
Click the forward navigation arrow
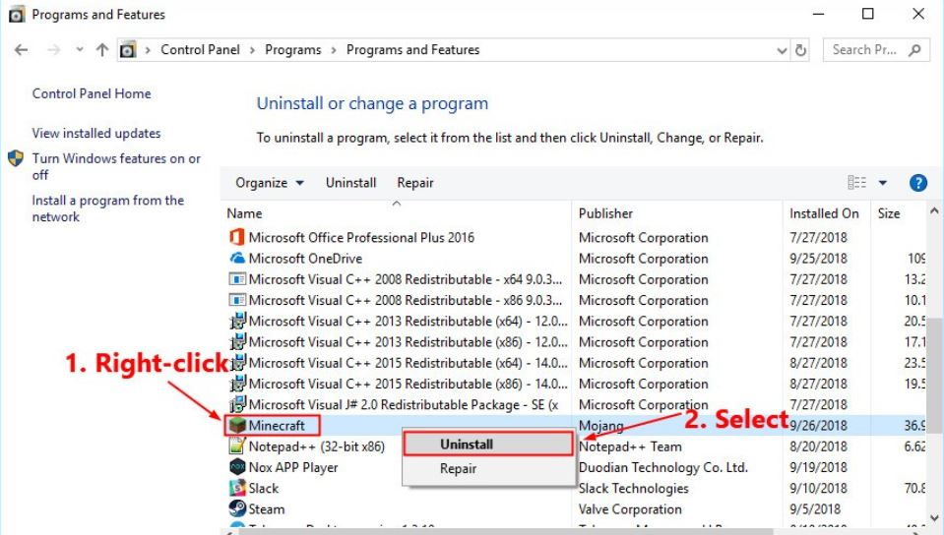pos(53,50)
